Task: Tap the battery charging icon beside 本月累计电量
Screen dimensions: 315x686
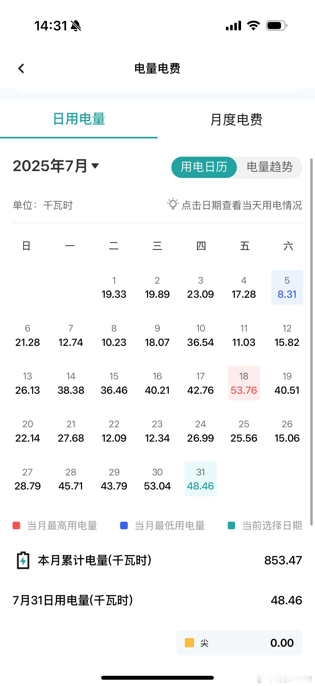Action: click(x=23, y=560)
